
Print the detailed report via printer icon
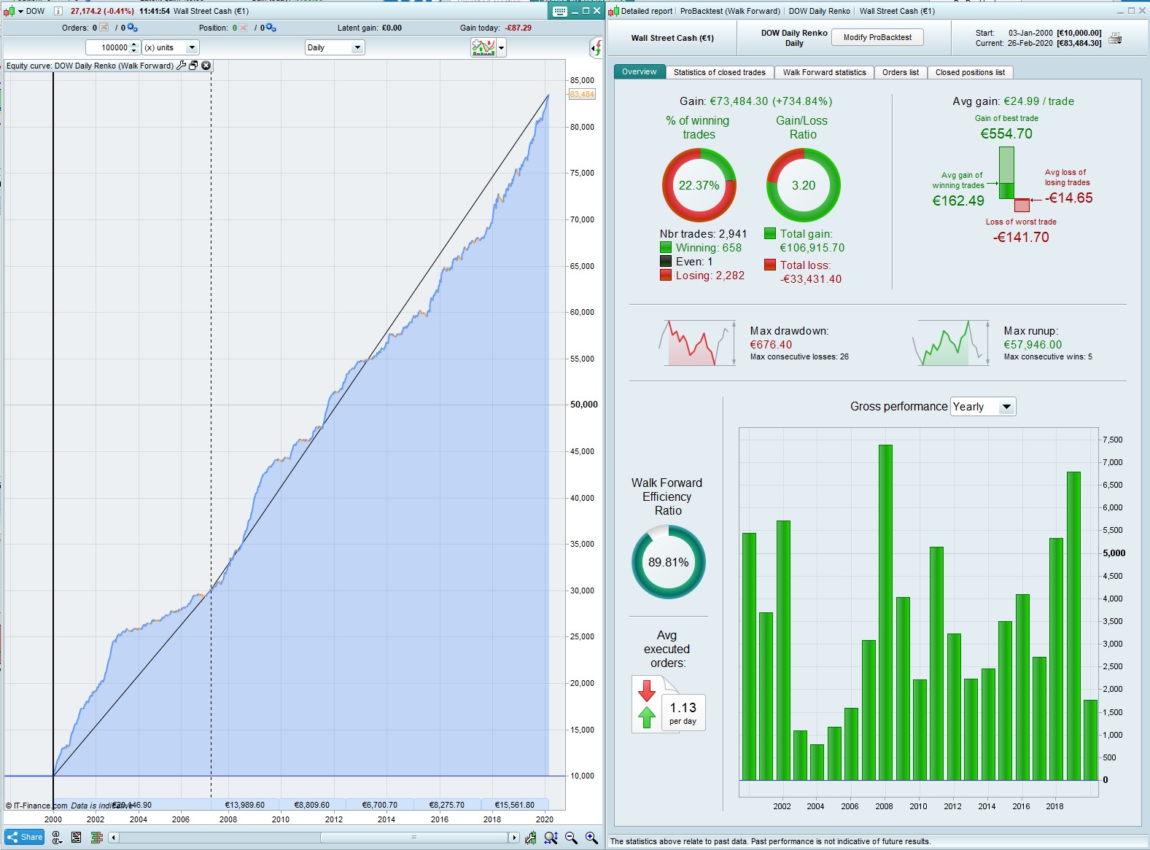[1115, 39]
